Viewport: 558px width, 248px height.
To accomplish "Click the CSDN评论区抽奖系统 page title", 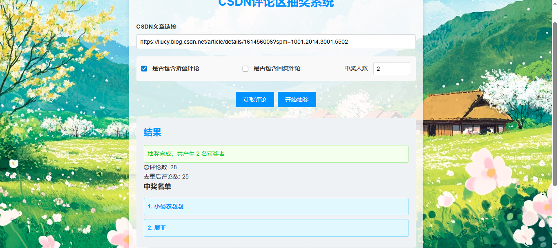I will pos(276,3).
